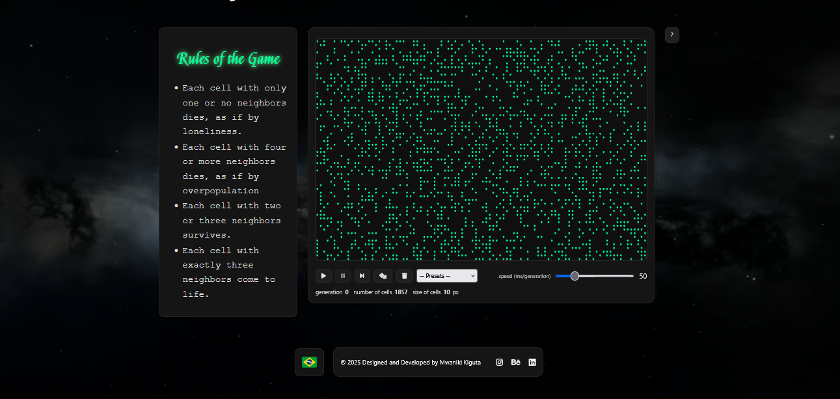This screenshot has width=840, height=399.
Task: Click the Mwaniki Kiguta copyright text
Action: [411, 363]
